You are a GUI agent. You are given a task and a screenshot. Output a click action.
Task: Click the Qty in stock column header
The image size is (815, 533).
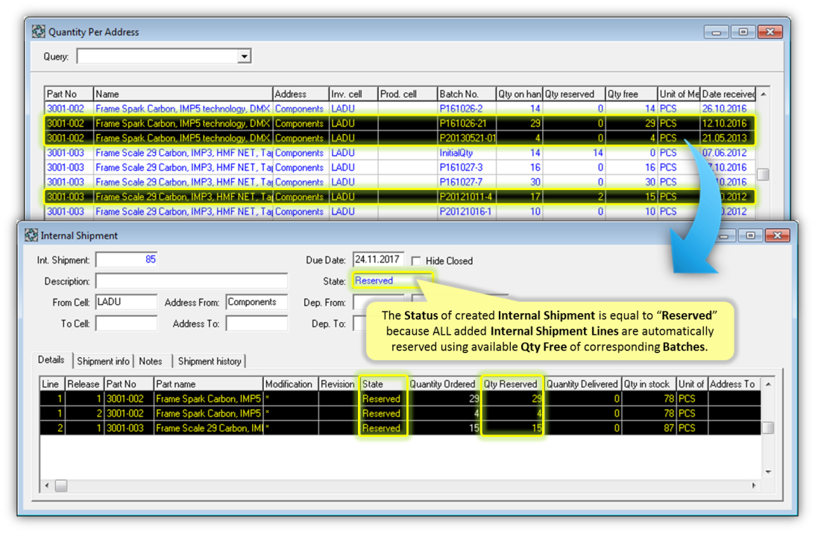[x=649, y=384]
